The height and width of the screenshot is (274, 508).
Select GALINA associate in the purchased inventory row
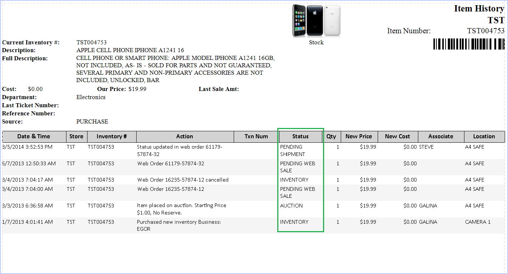click(428, 222)
